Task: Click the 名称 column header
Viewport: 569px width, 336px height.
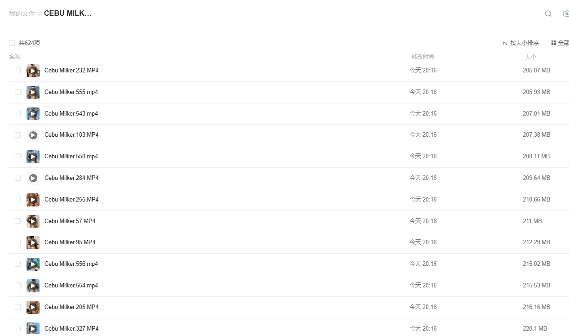Action: tap(15, 57)
